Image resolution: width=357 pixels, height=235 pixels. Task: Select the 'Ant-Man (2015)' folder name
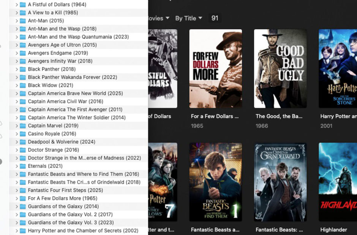pos(46,21)
